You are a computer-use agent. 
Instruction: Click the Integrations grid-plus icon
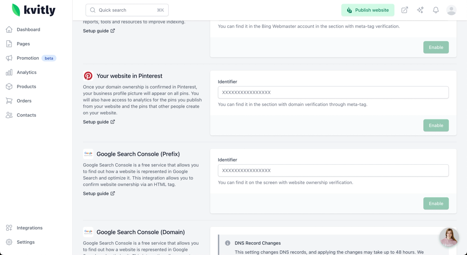tap(9, 228)
